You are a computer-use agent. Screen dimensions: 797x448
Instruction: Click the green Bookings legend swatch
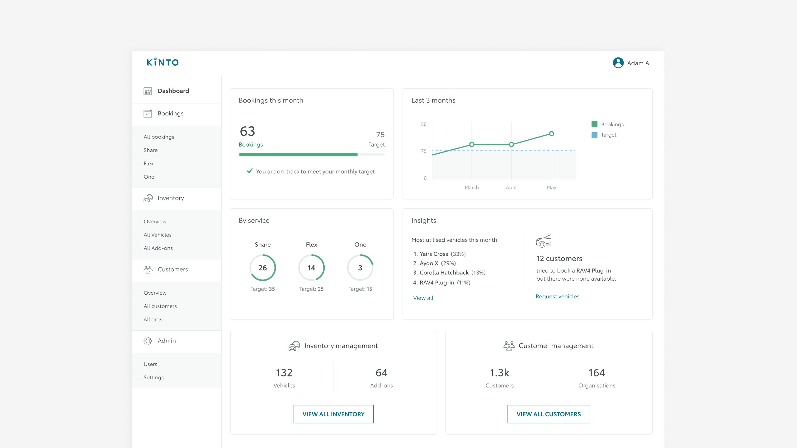[594, 124]
